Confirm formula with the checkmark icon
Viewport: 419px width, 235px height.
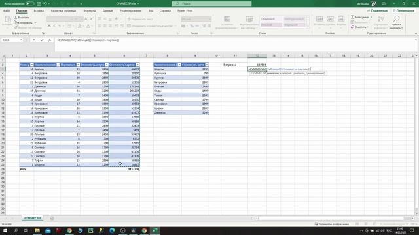pos(42,40)
